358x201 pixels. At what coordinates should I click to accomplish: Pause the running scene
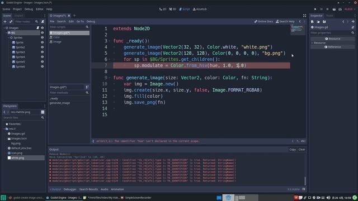tap(322, 9)
